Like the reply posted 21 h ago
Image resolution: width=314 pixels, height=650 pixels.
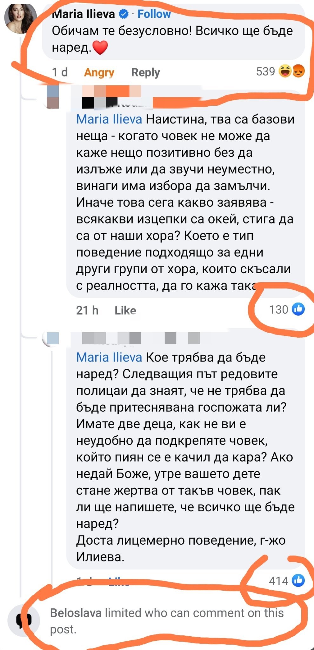coord(125,310)
